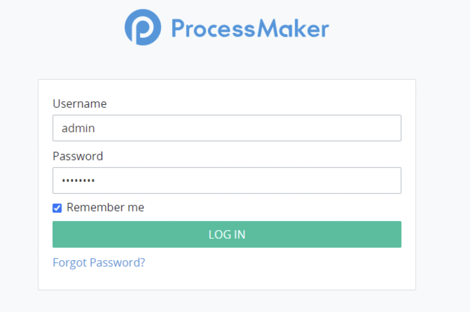Click the Username field label
Viewport: 470px width, 312px height.
(x=80, y=104)
